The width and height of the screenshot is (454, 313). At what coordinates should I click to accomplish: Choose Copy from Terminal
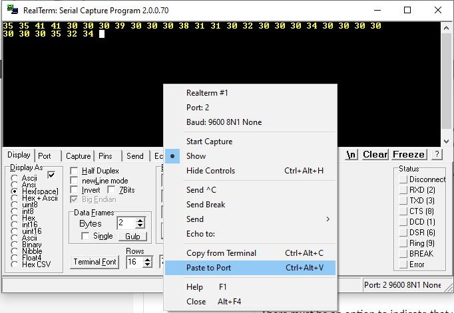pos(250,253)
